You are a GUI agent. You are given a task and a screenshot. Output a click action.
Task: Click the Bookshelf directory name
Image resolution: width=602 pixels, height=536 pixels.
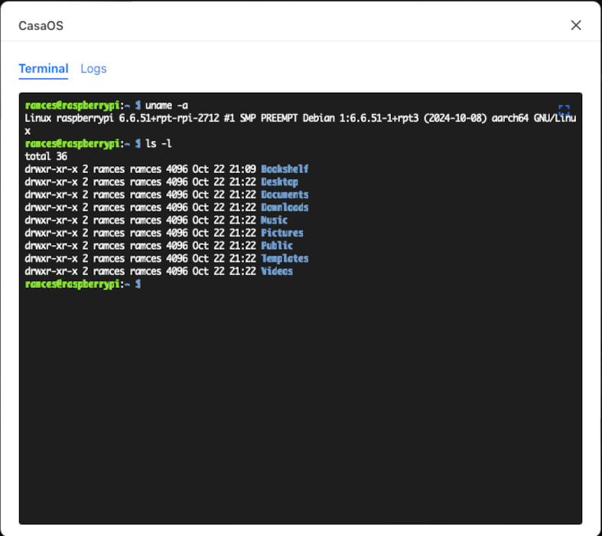[x=285, y=169]
